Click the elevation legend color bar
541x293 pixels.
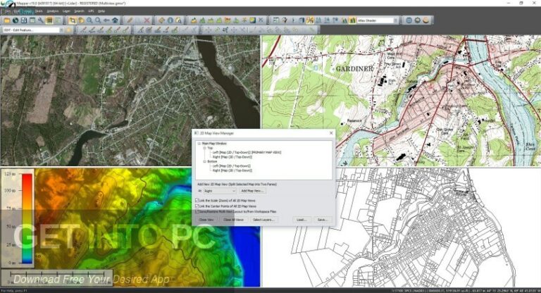27,218
